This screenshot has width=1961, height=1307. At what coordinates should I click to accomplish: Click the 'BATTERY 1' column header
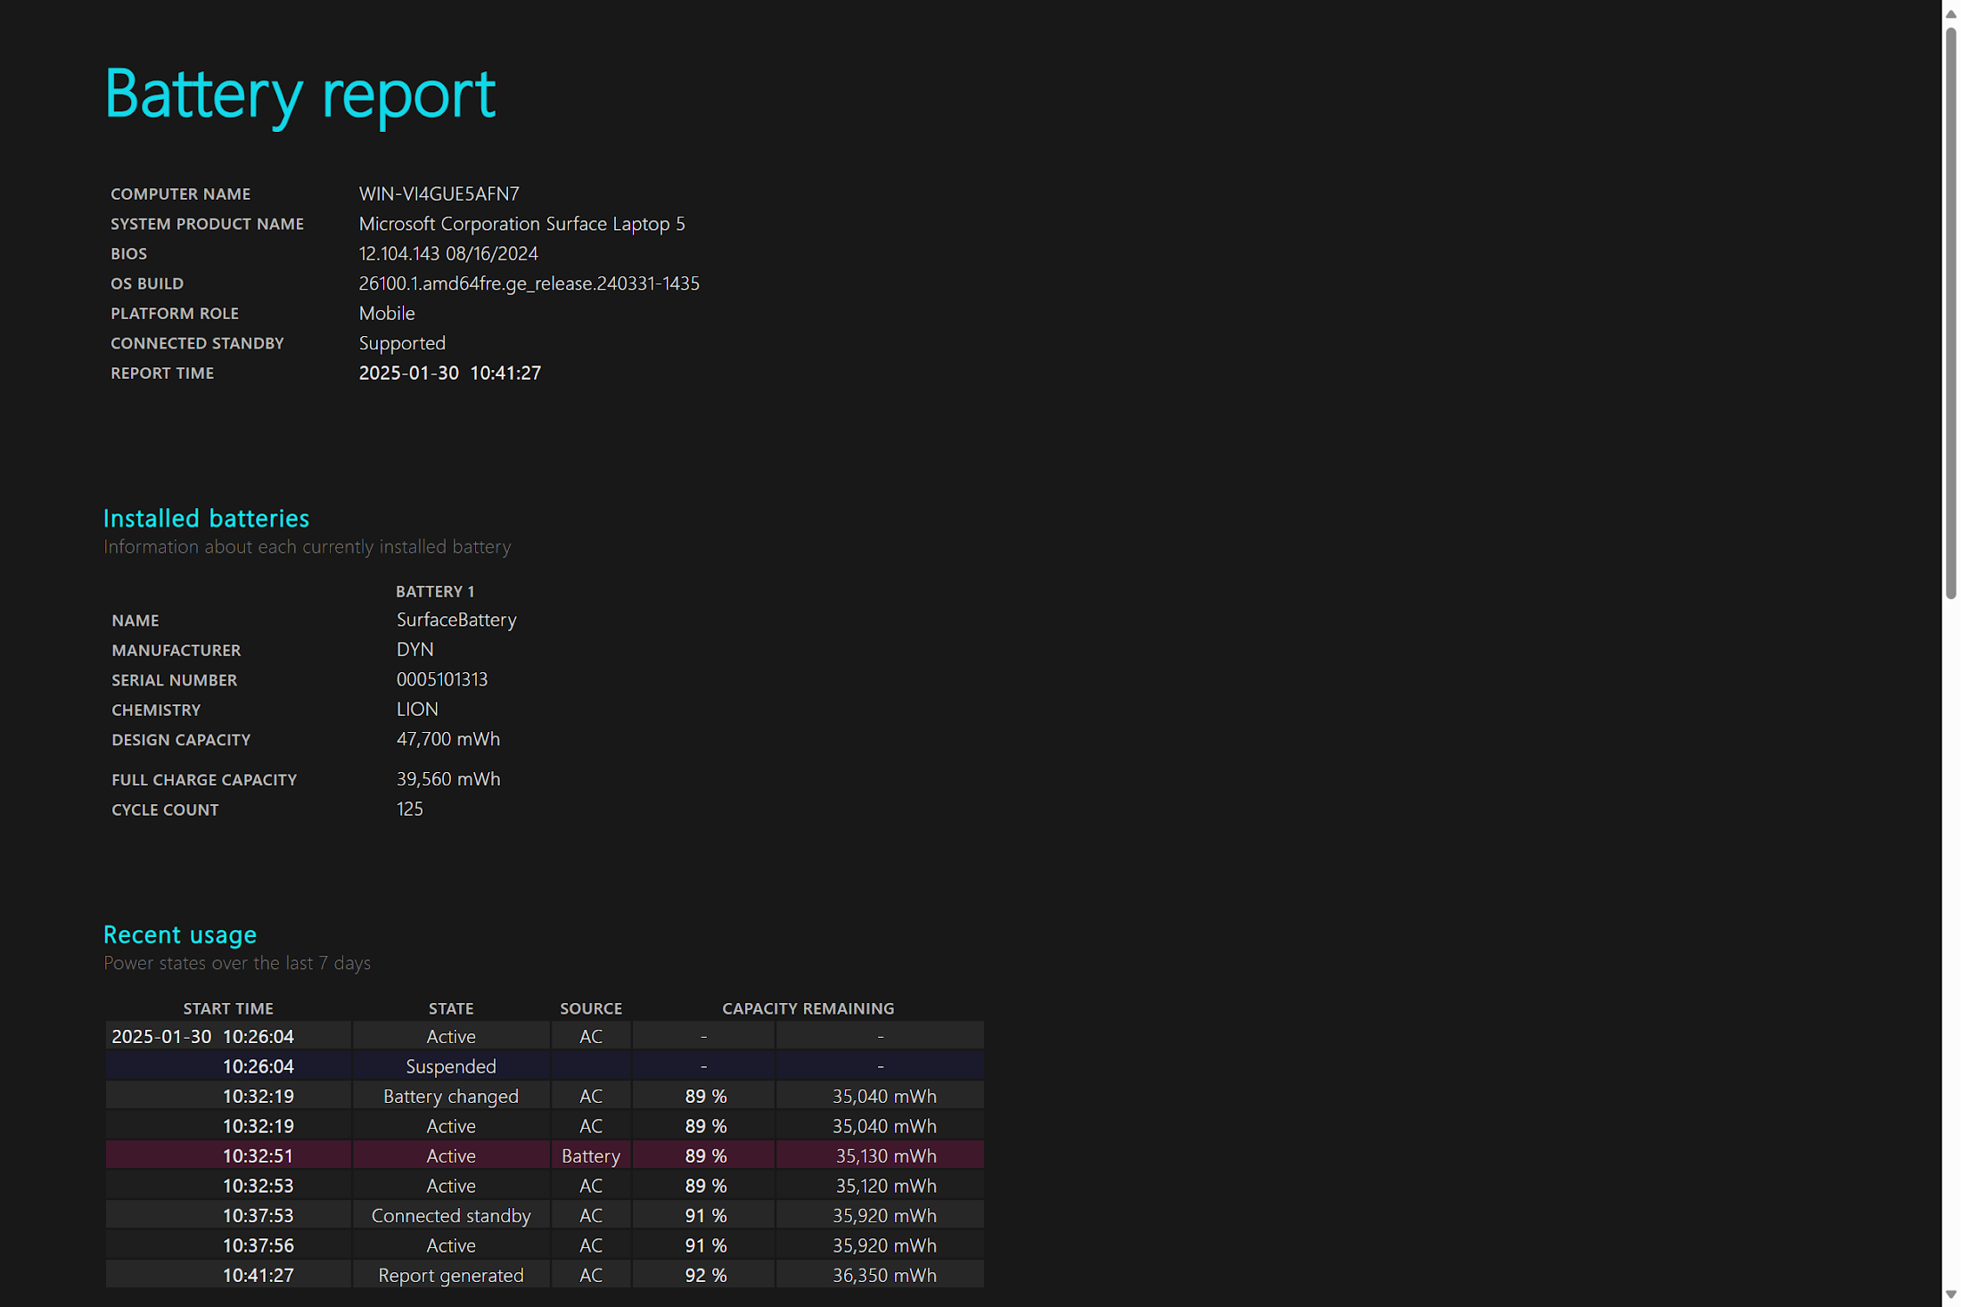tap(435, 592)
